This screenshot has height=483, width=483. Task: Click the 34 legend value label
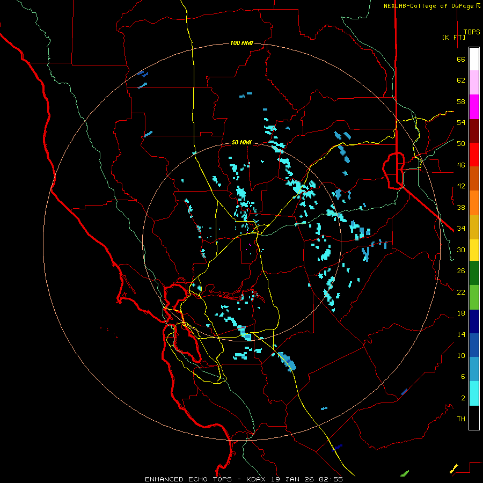pyautogui.click(x=461, y=229)
